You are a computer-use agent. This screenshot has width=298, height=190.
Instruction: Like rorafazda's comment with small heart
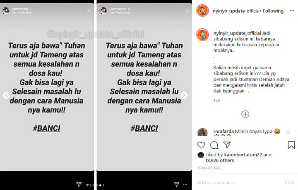288,133
